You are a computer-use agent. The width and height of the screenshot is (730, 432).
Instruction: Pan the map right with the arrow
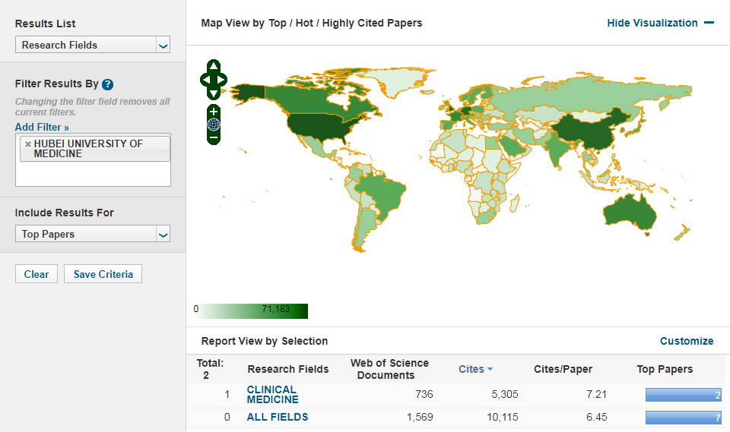point(223,79)
